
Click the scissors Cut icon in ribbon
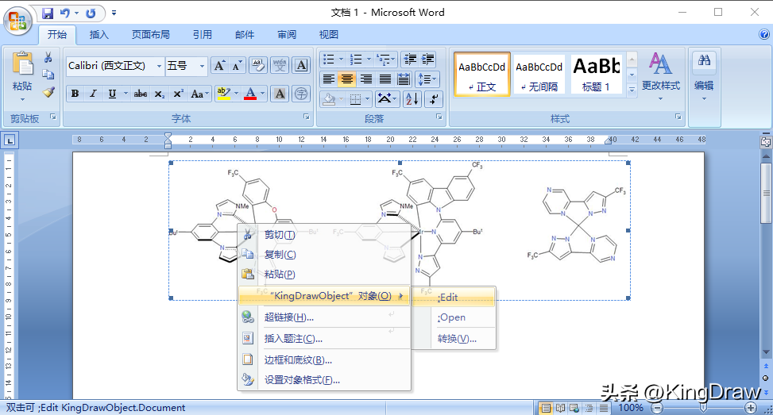pyautogui.click(x=48, y=58)
